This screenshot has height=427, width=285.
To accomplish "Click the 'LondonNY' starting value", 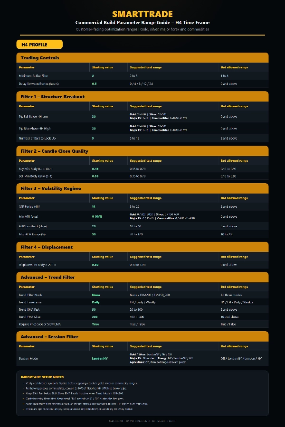I will pyautogui.click(x=100, y=358).
